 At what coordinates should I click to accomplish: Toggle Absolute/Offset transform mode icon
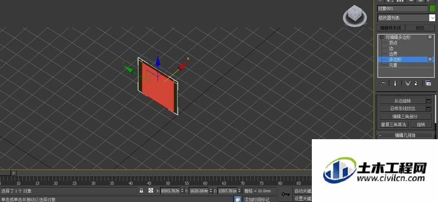(x=151, y=191)
